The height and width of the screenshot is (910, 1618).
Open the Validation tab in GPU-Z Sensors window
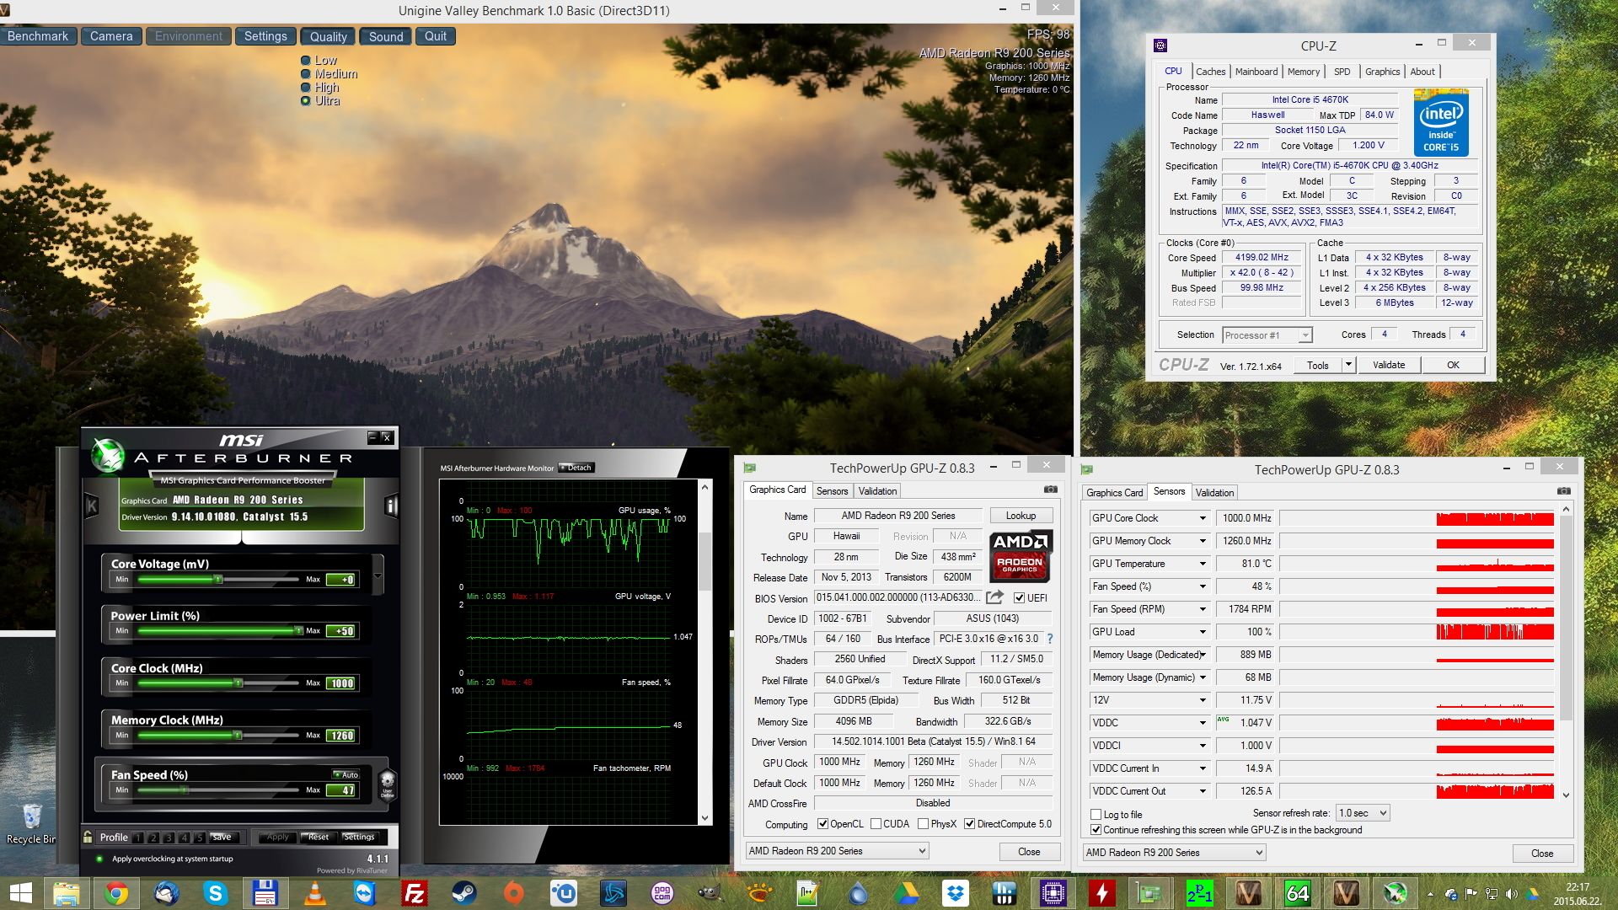click(1214, 493)
